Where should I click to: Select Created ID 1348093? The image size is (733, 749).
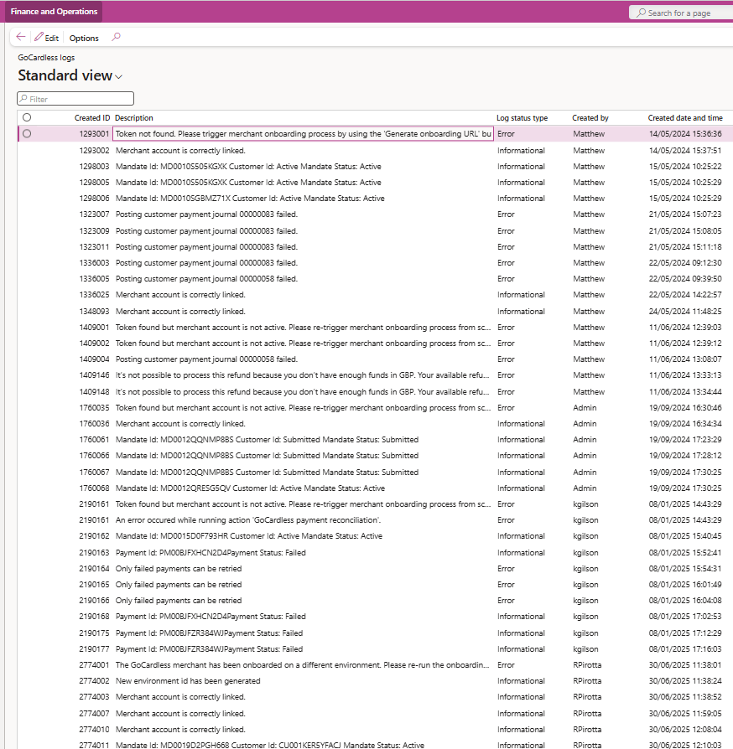point(94,312)
